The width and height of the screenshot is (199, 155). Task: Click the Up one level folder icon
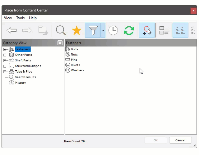pos(43,30)
